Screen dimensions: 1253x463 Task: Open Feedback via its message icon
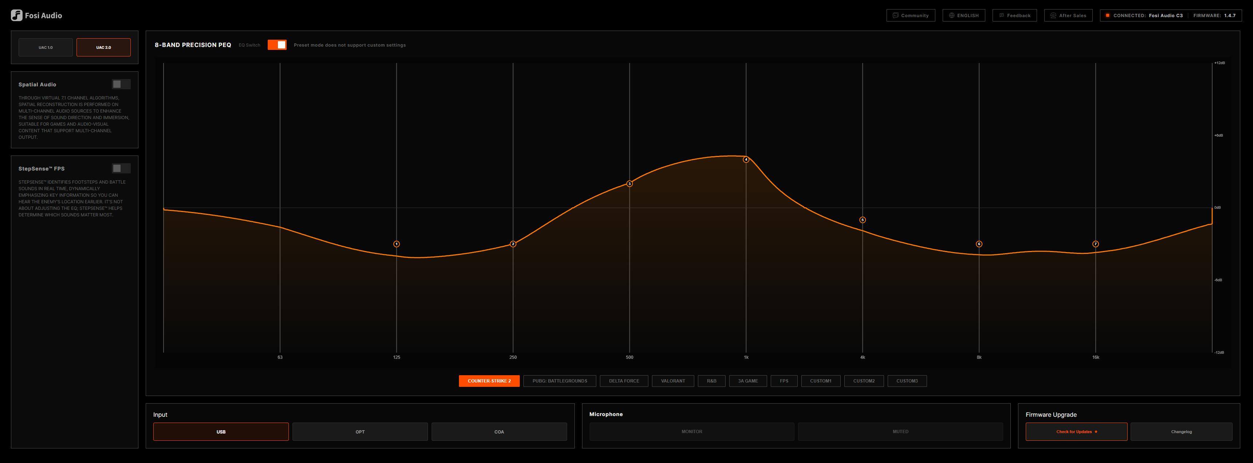1002,16
